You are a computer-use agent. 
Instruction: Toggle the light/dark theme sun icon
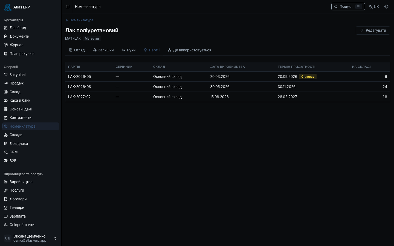click(386, 7)
